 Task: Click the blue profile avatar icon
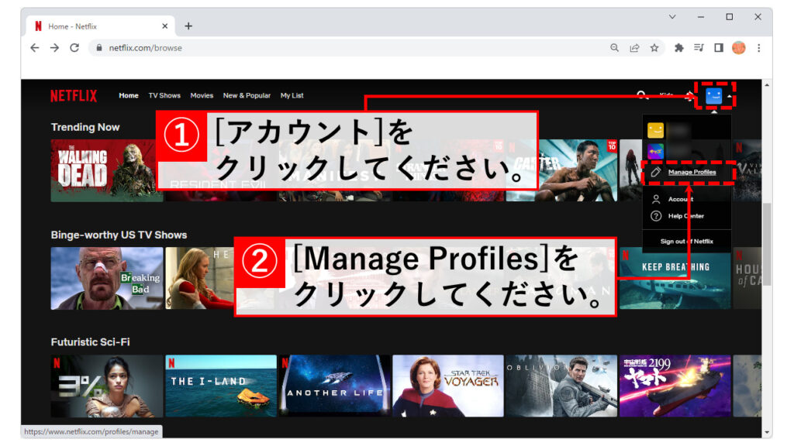click(713, 95)
